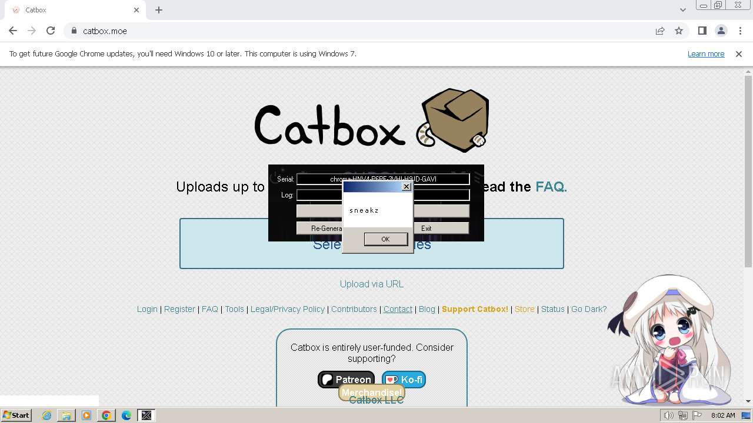The width and height of the screenshot is (753, 423).
Task: Open the Status link
Action: pos(553,309)
